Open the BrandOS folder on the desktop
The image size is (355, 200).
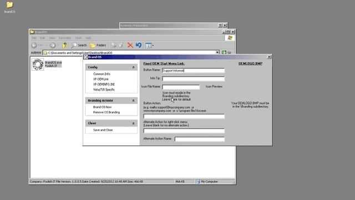tap(9, 7)
